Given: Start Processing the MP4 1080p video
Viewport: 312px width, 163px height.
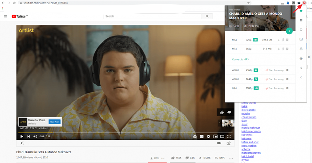Looking at the screenshot, I should click(x=275, y=88).
